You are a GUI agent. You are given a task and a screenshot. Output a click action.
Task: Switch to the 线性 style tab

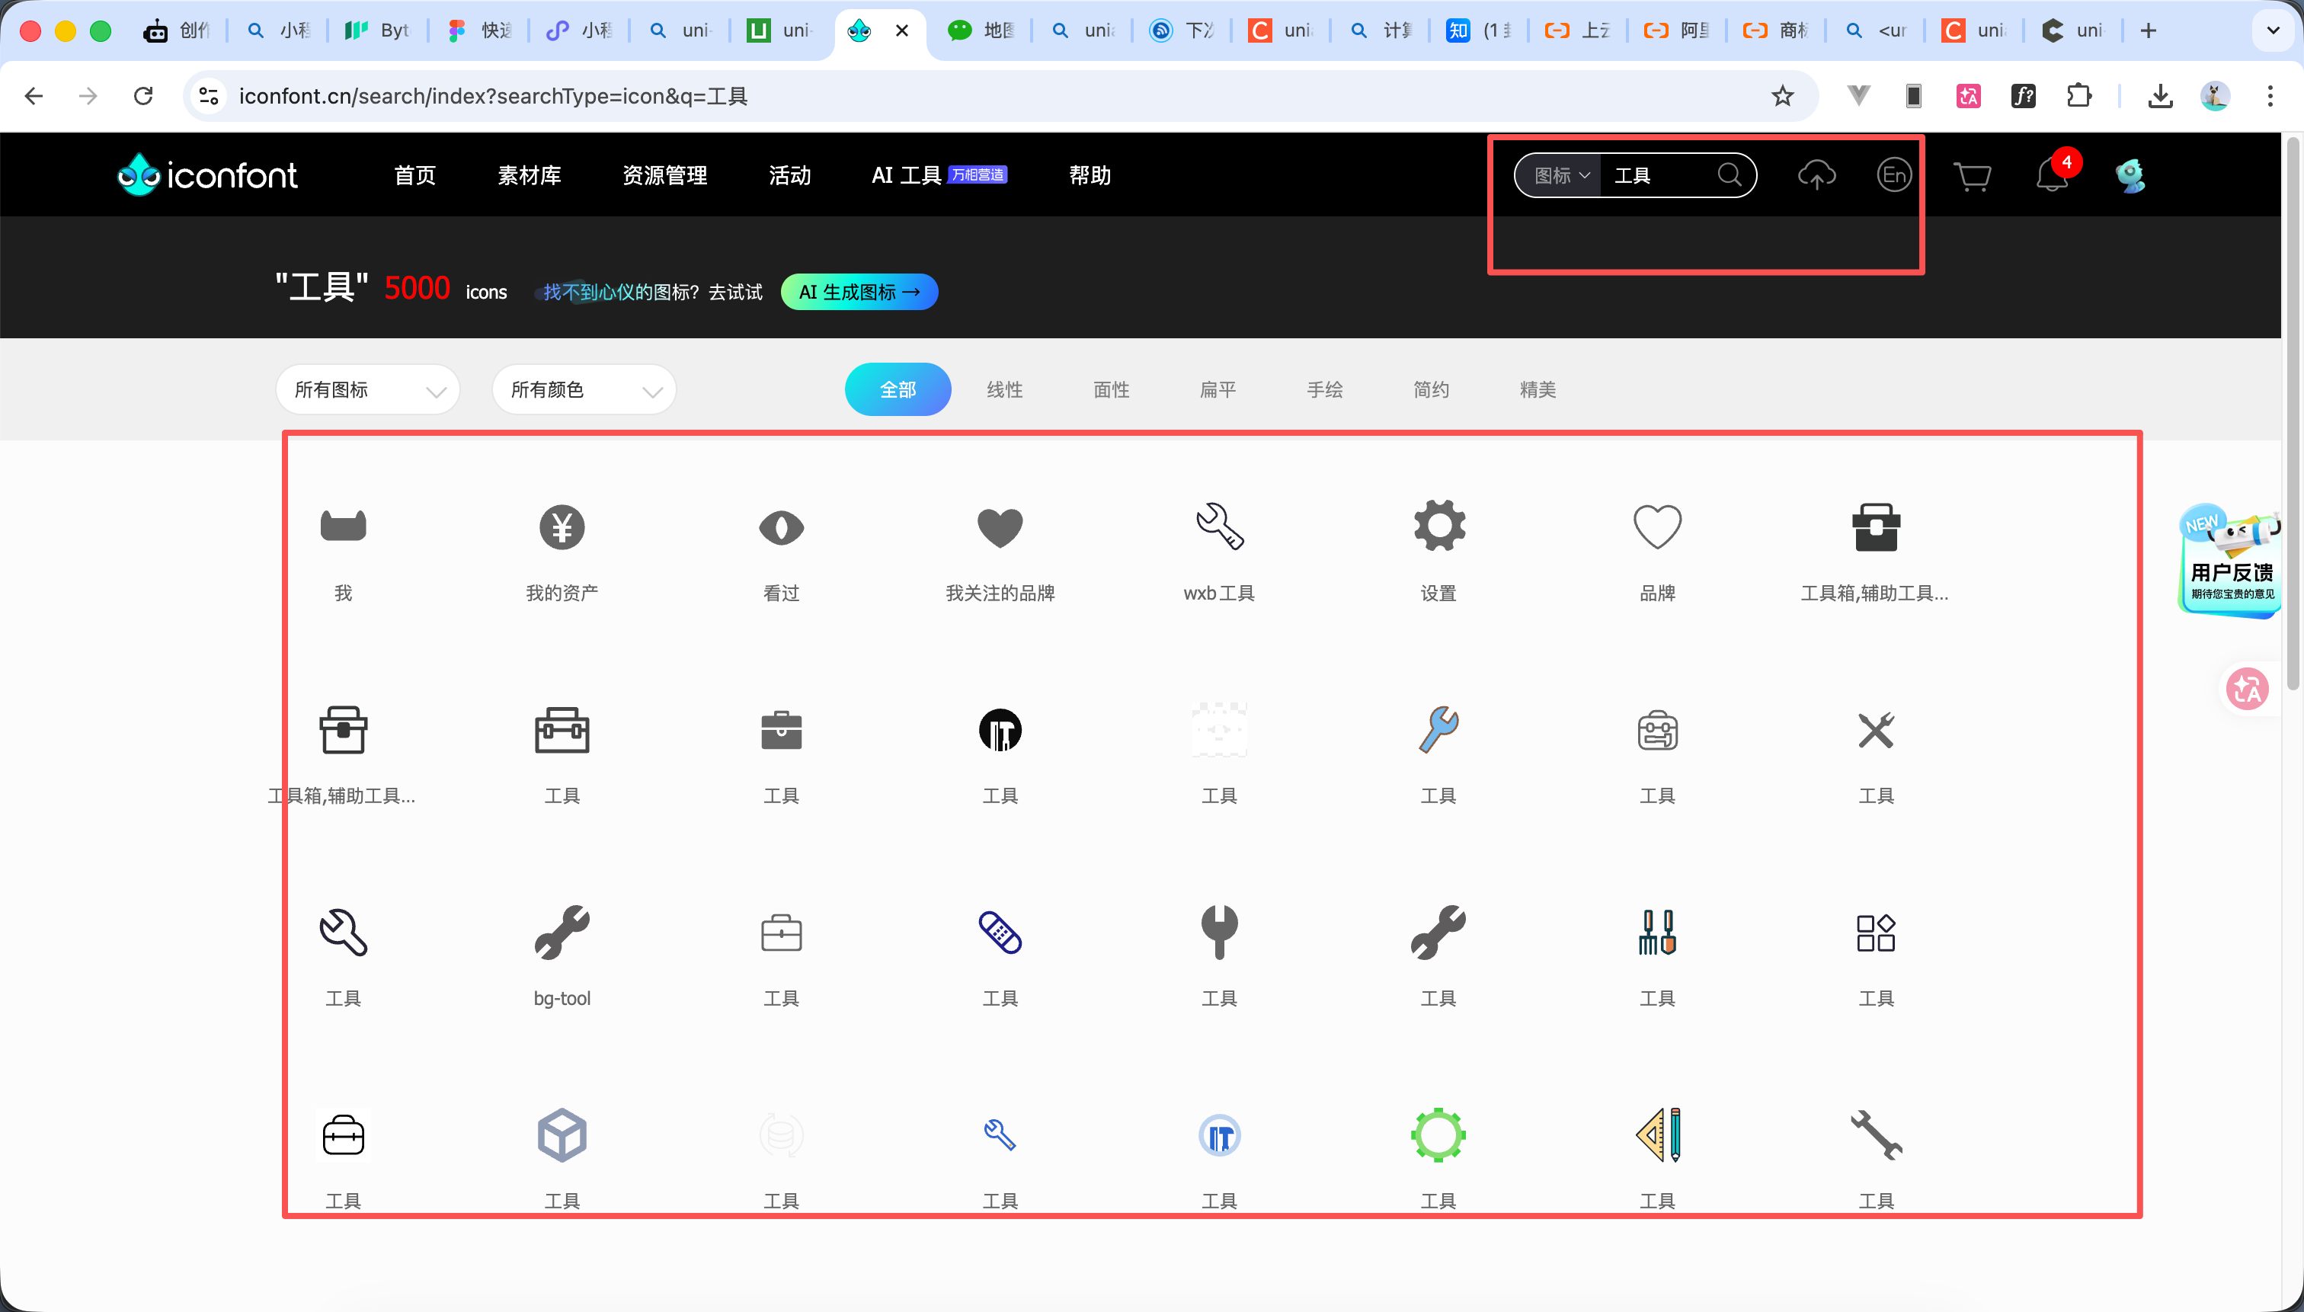1005,390
